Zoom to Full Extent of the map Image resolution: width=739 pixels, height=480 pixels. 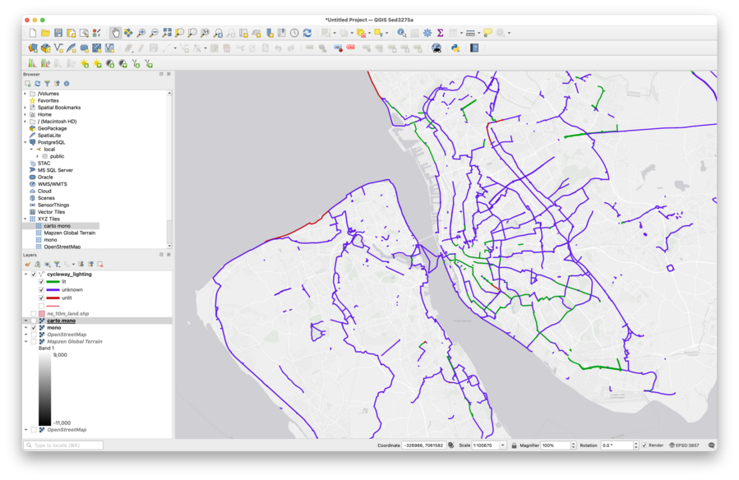[165, 33]
